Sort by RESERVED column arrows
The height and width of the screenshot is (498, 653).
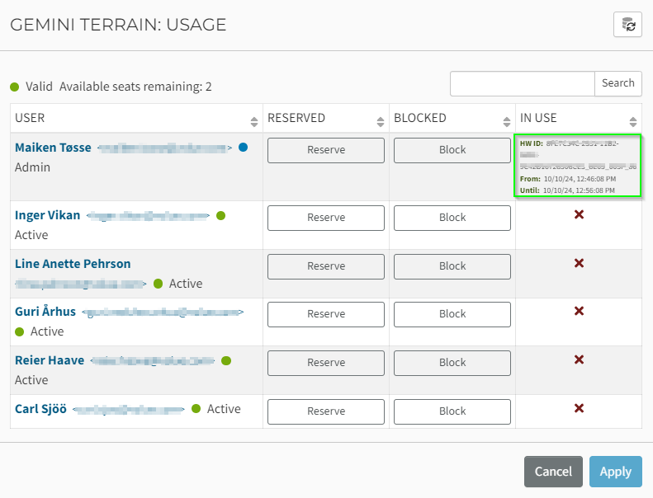[381, 121]
